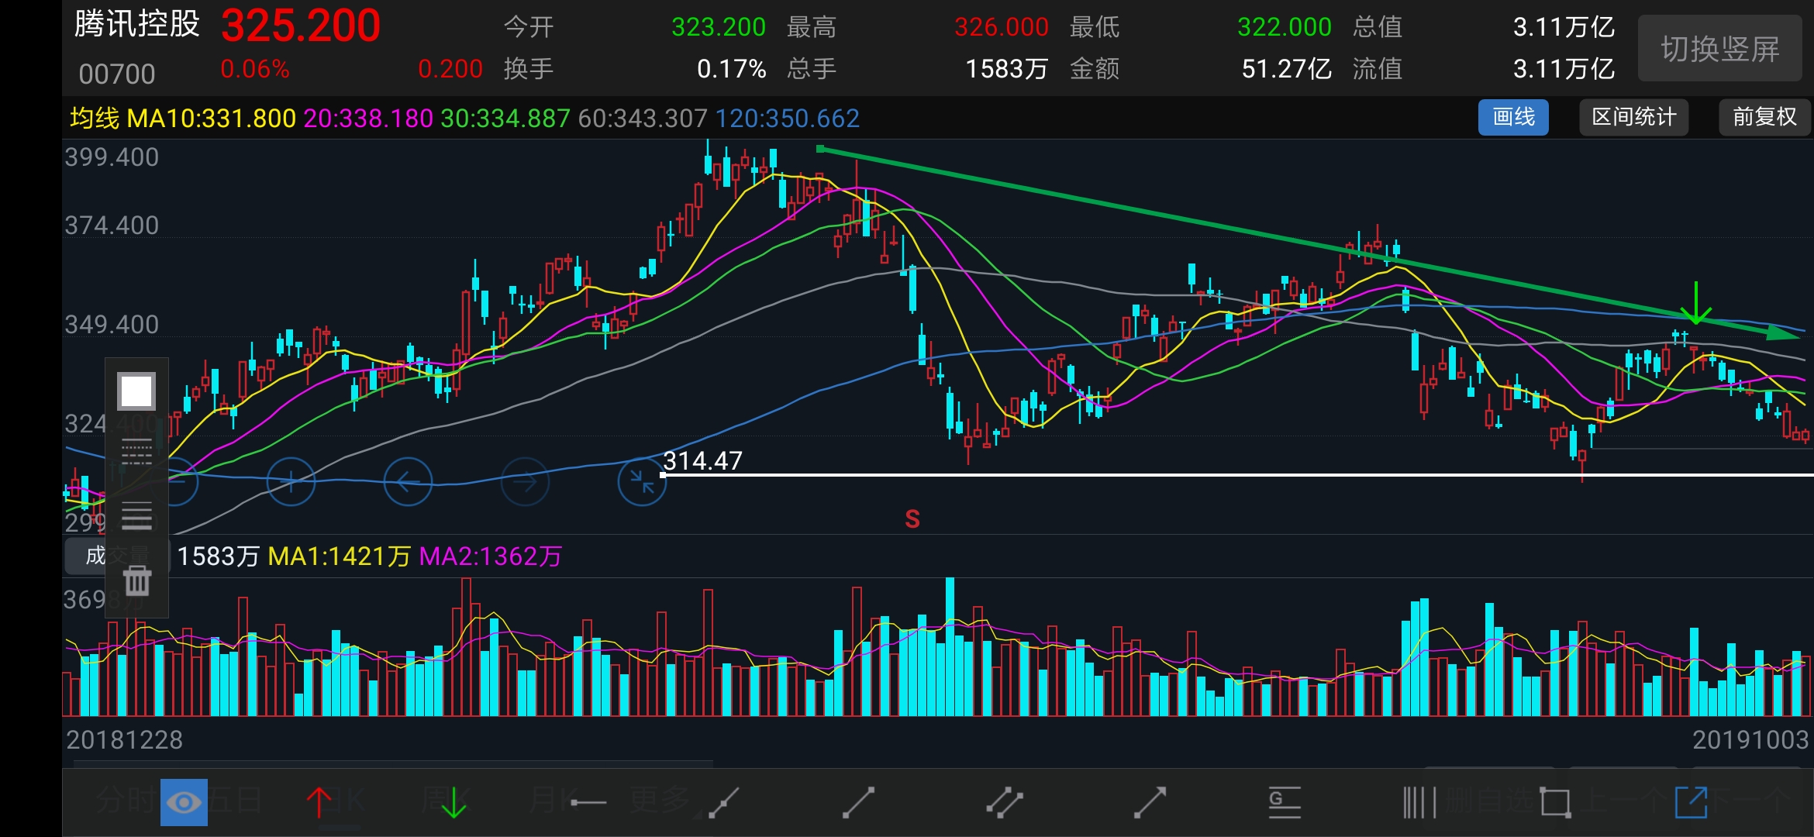Click the end date 20191003

tap(1750, 740)
